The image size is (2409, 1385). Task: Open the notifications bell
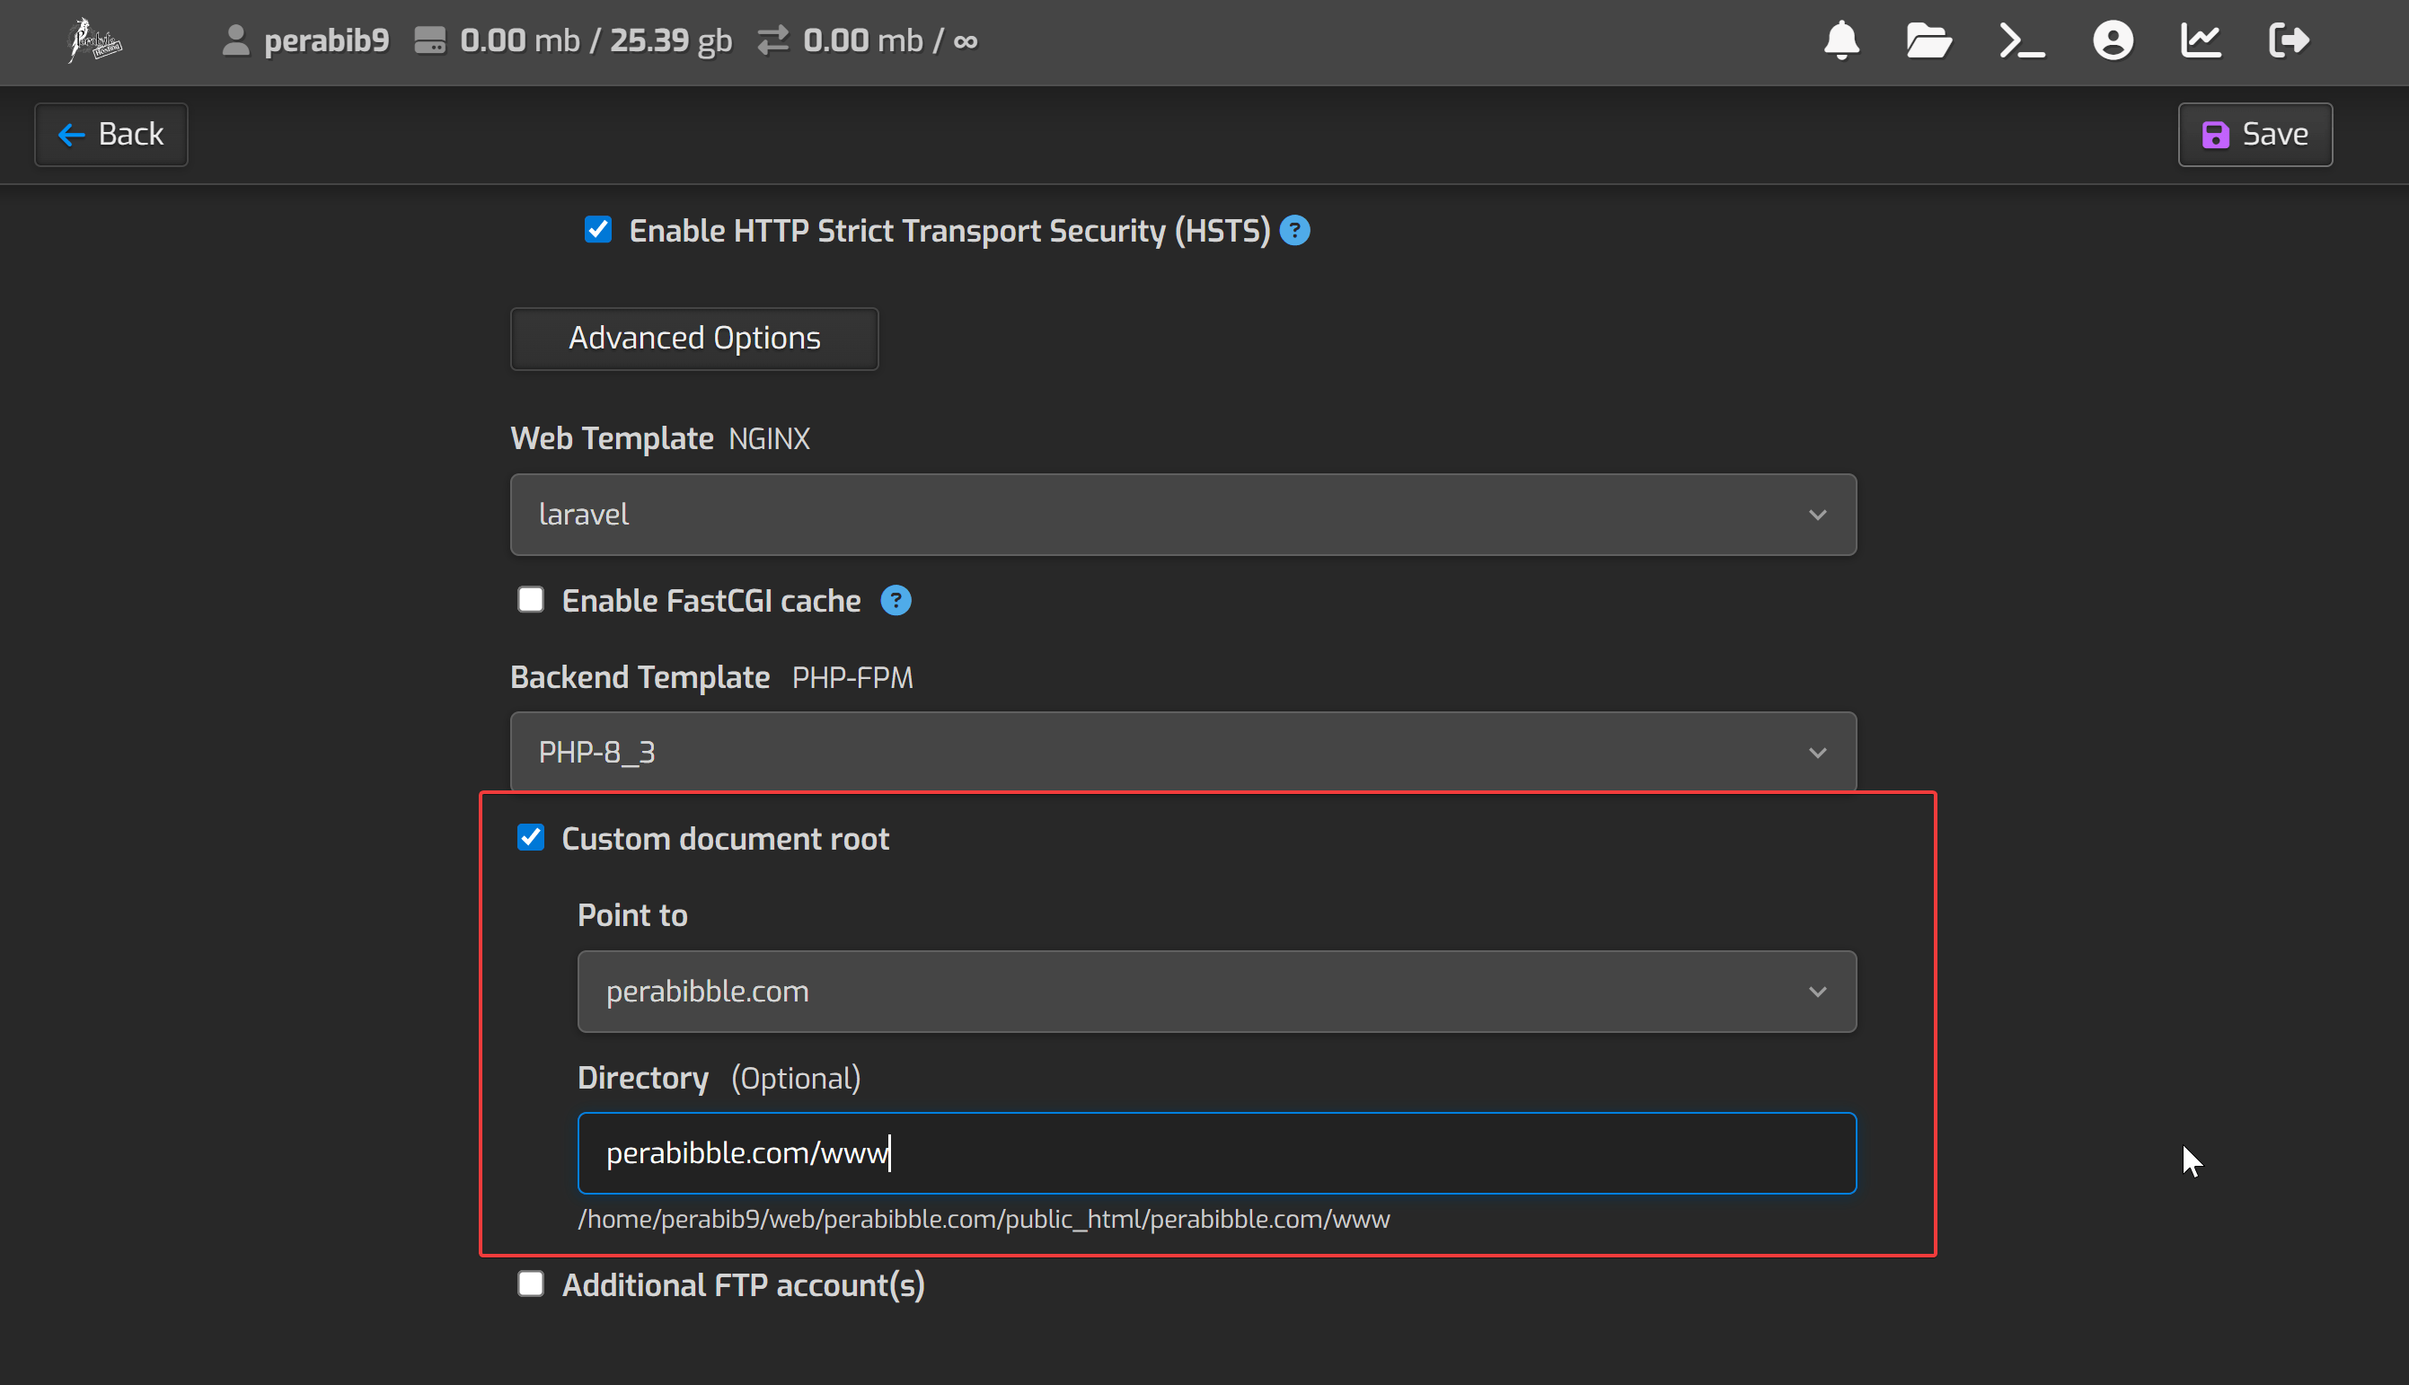1841,41
